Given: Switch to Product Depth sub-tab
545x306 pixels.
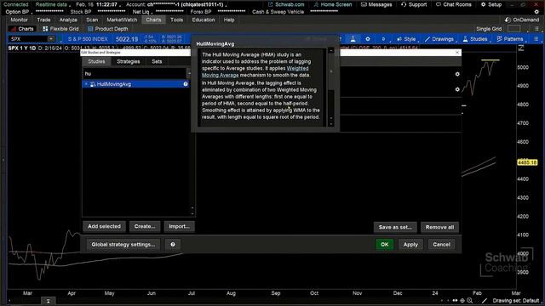Looking at the screenshot, I should pos(108,29).
